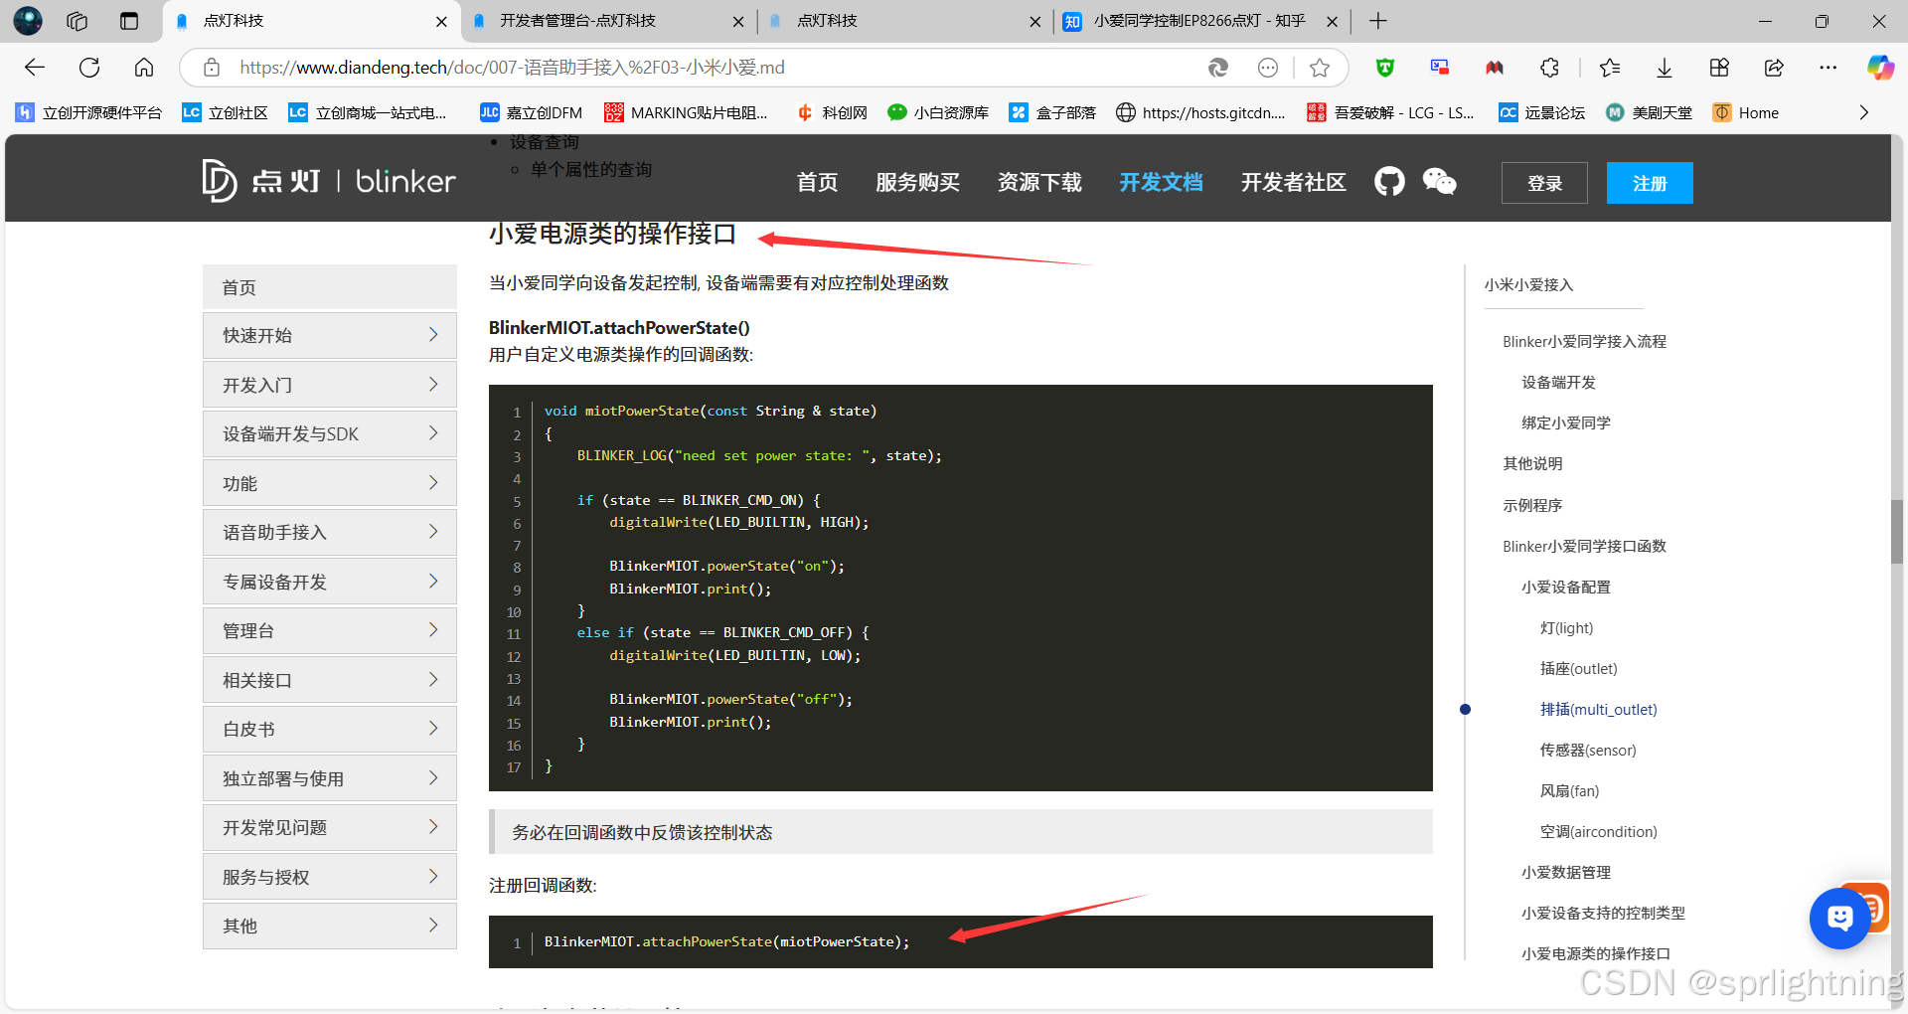Jump to 排插(multi_outlet) in outline
The width and height of the screenshot is (1908, 1014).
pyautogui.click(x=1598, y=709)
